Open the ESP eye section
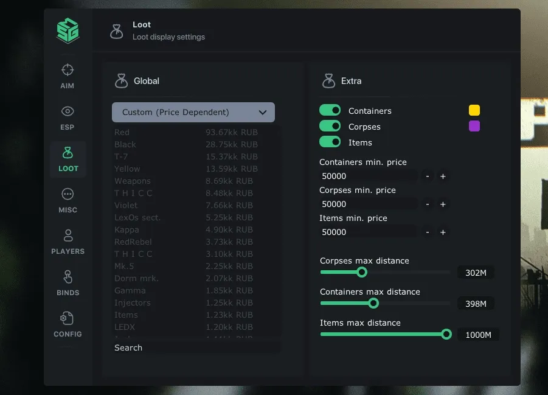 coord(68,118)
